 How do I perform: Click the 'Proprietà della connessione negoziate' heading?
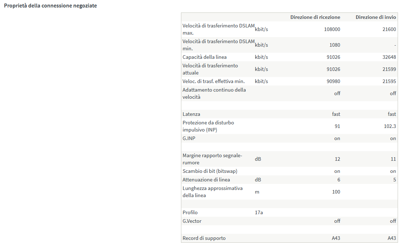(x=50, y=6)
